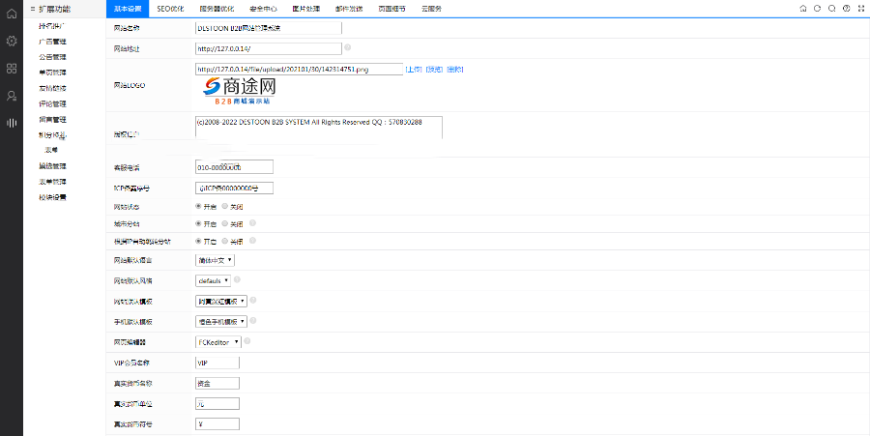Set 网站状态 to 关闭
The width and height of the screenshot is (870, 436).
[224, 206]
